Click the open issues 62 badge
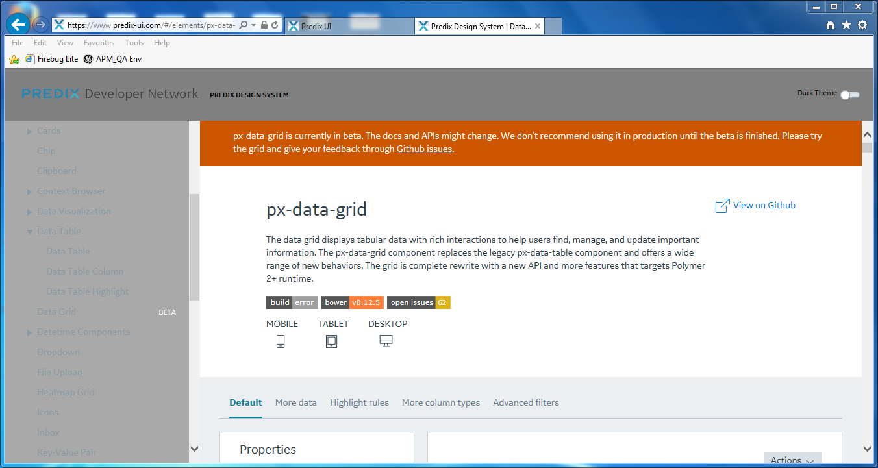This screenshot has width=878, height=468. pos(419,302)
